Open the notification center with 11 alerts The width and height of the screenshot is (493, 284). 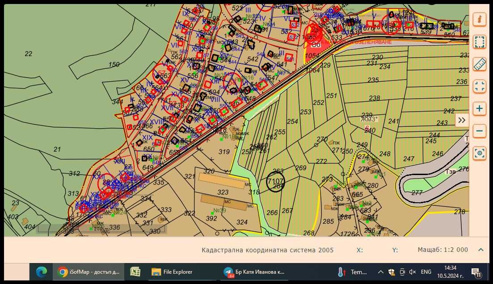[x=476, y=272]
